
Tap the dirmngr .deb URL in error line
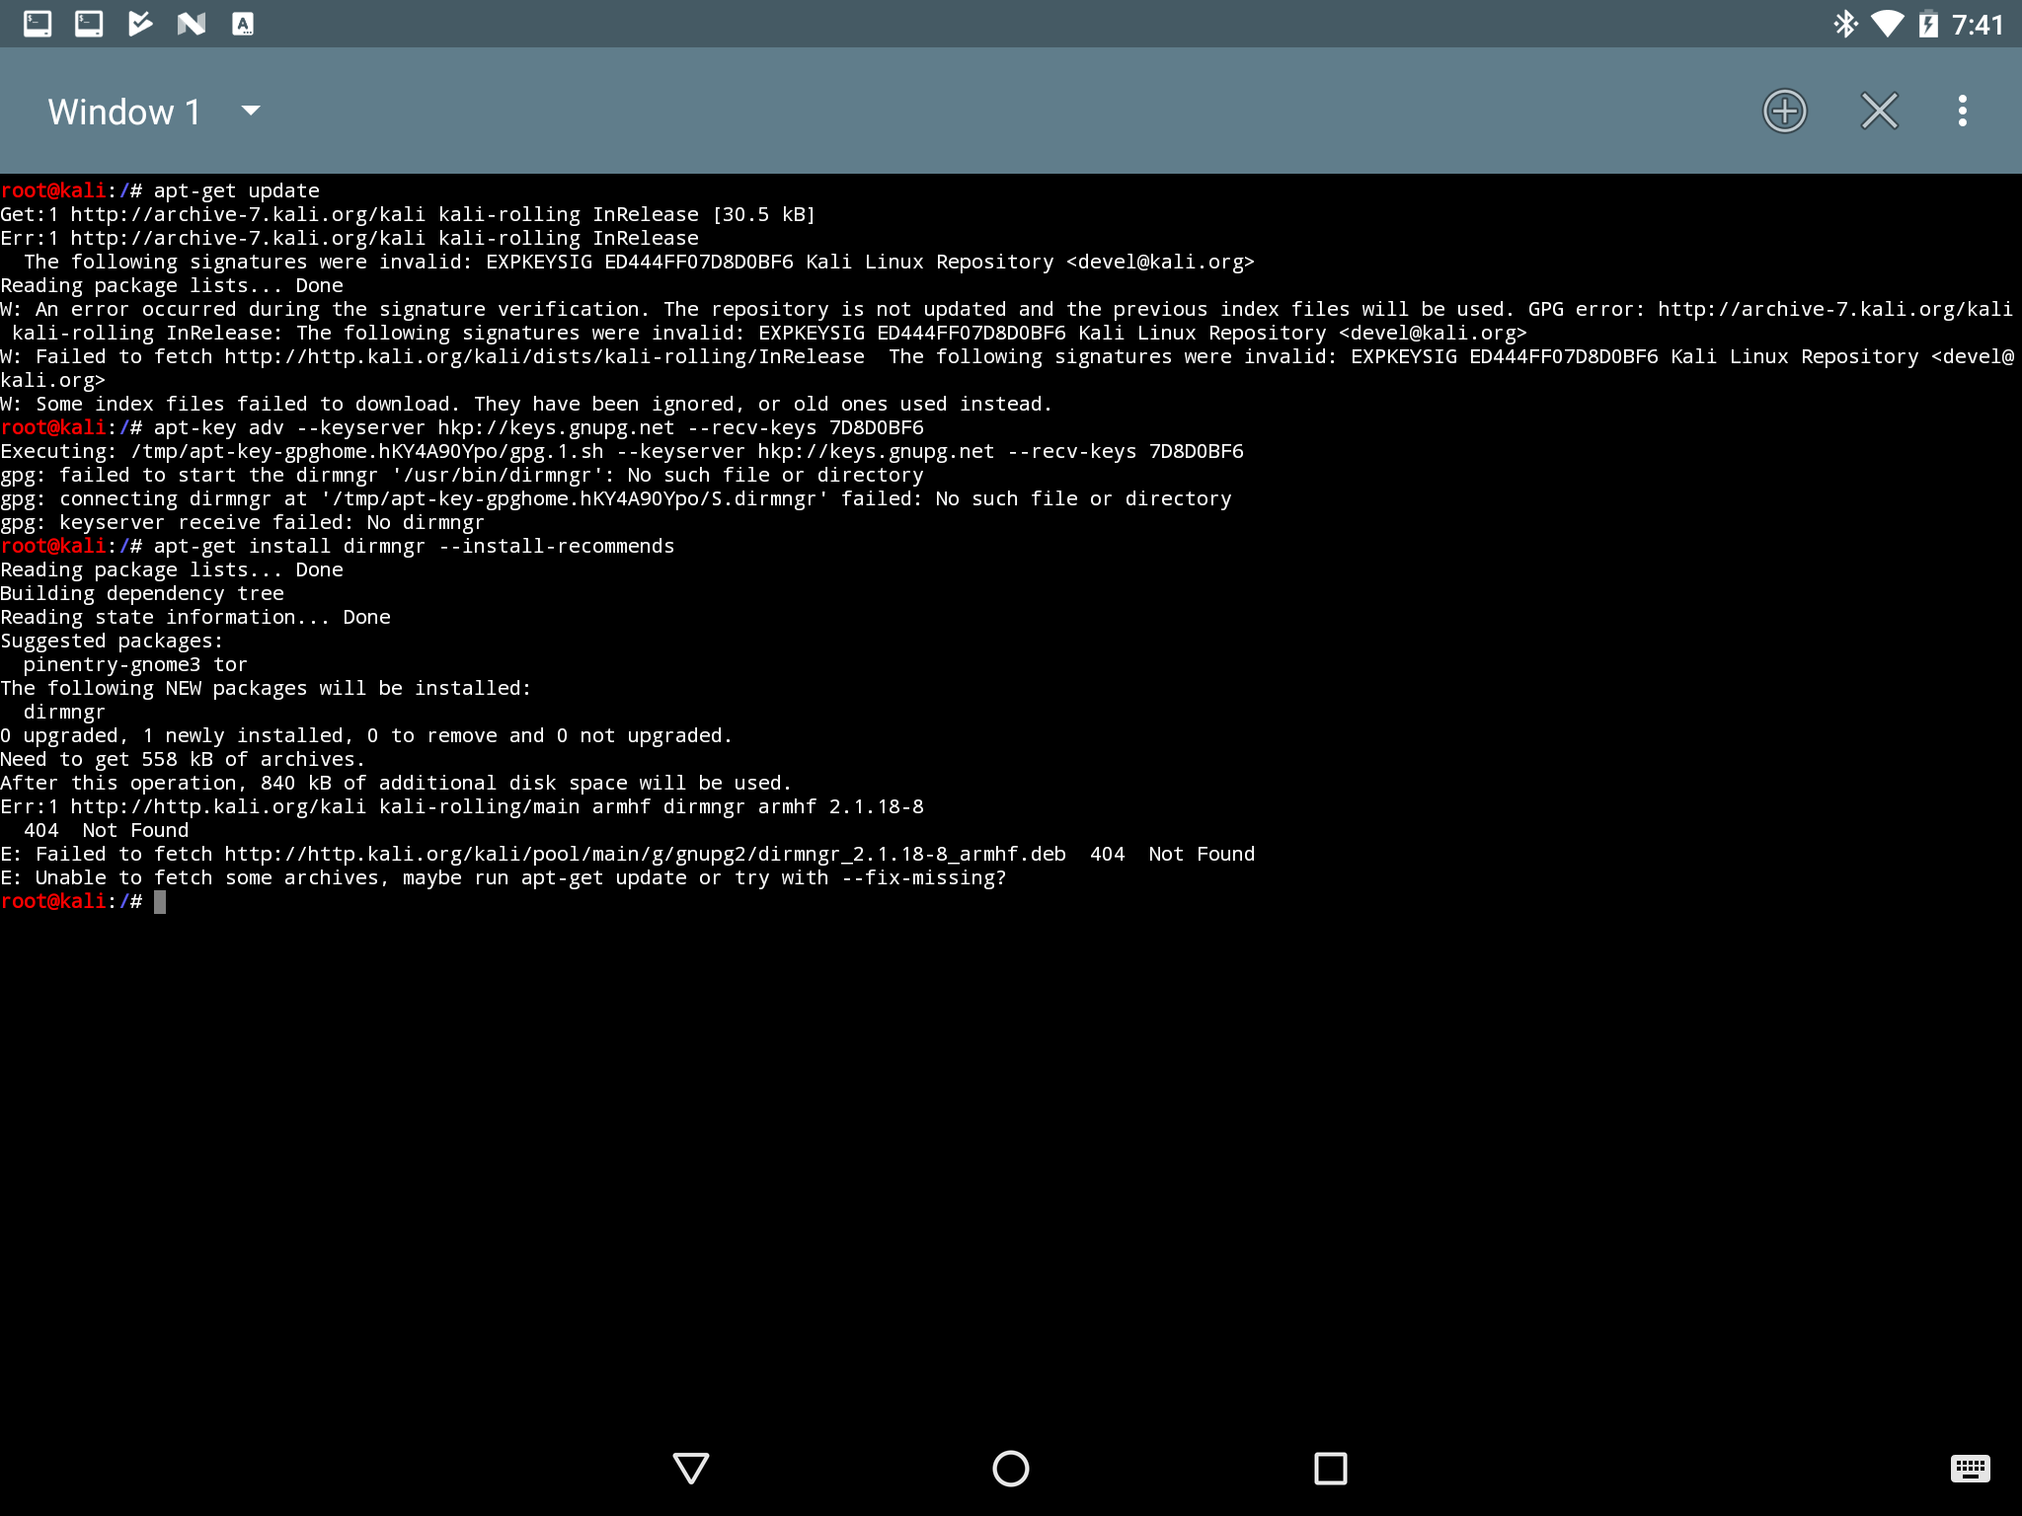(645, 854)
